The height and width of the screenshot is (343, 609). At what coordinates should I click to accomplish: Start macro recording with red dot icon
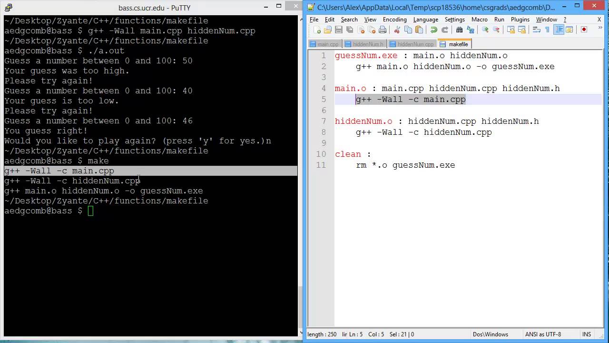[x=584, y=30]
